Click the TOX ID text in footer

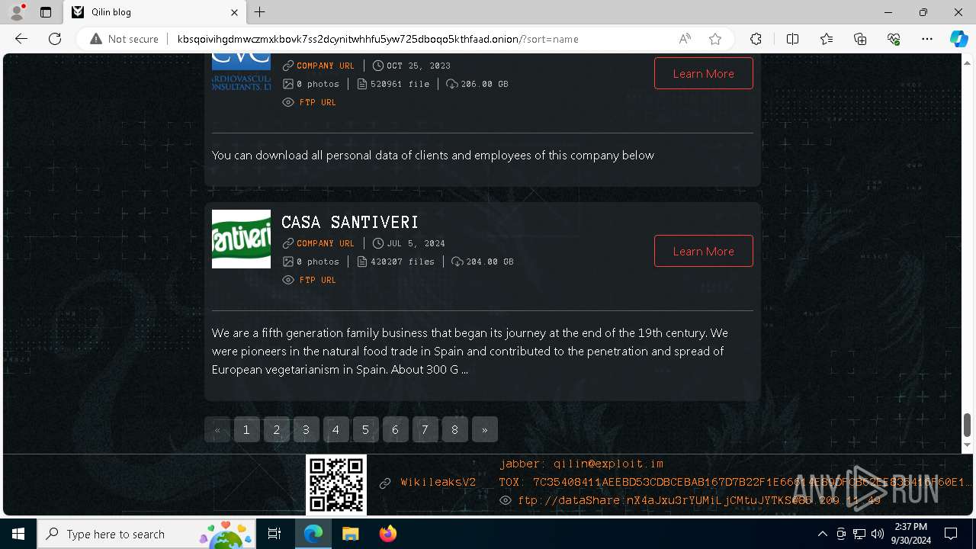coord(736,482)
